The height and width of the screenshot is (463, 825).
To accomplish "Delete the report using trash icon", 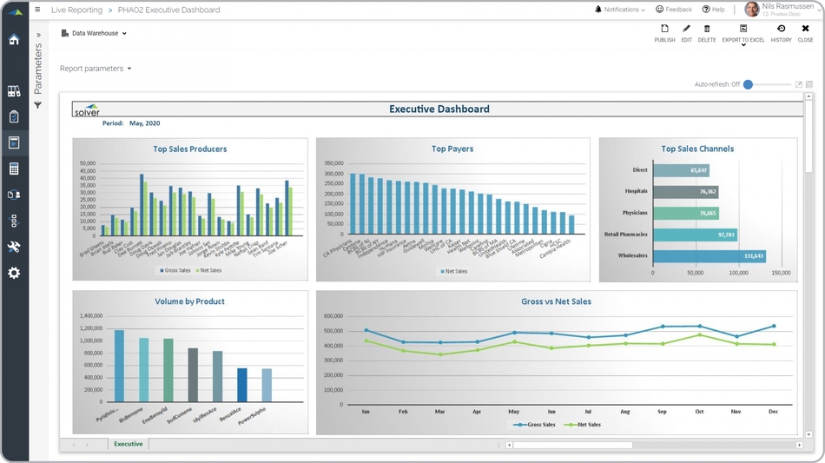I will (x=707, y=33).
